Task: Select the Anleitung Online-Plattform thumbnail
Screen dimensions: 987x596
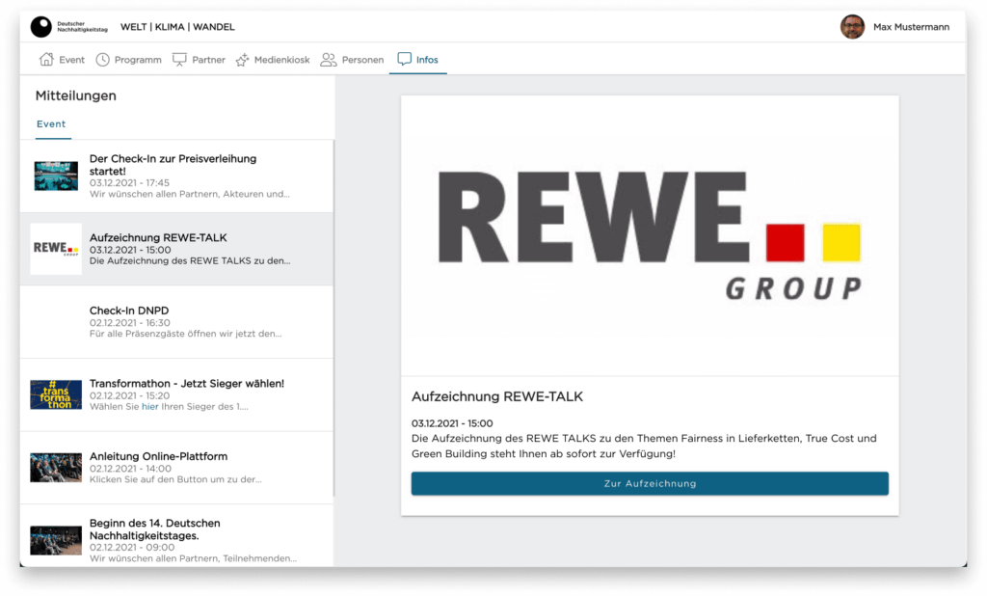Action: tap(55, 468)
